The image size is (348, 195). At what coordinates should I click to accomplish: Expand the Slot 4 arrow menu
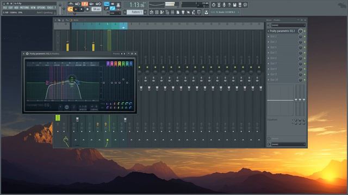pyautogui.click(x=268, y=47)
